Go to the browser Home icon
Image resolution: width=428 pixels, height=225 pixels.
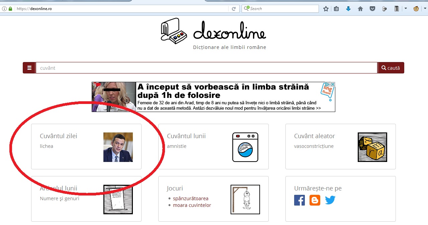tap(360, 9)
